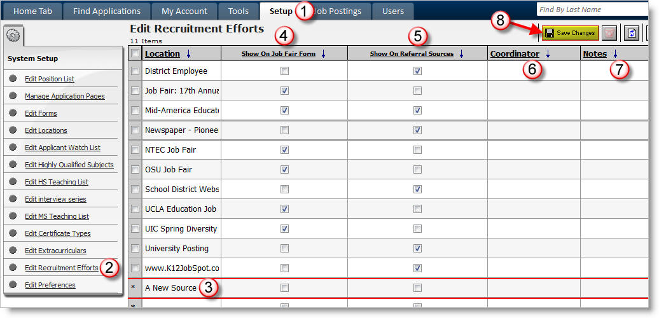Enable Job Fair Form for District Employee
Screen dimensions: 659x318
(x=284, y=71)
